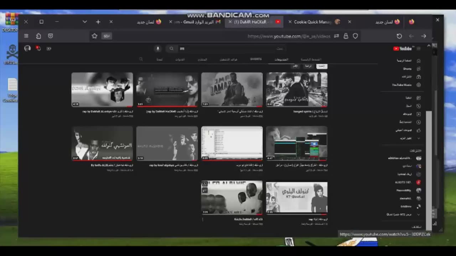456x256 pixels.
Task: Select the Edge Cookies text file on desktop
Action: click(x=12, y=90)
